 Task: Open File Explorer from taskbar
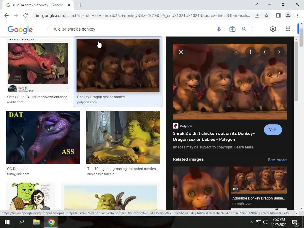36,222
